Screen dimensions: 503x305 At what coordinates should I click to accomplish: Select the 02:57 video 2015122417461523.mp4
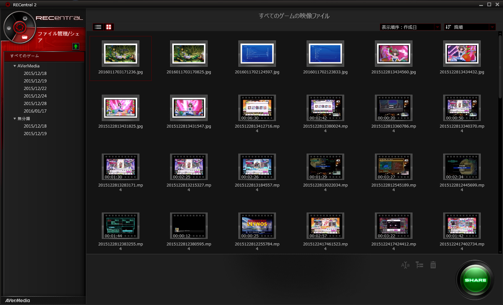coord(325,226)
